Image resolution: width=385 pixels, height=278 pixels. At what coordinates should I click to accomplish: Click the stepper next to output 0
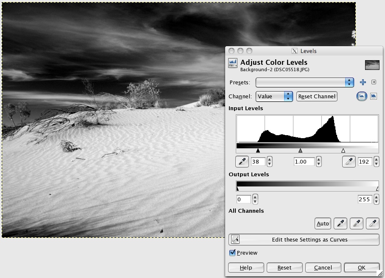(x=255, y=199)
